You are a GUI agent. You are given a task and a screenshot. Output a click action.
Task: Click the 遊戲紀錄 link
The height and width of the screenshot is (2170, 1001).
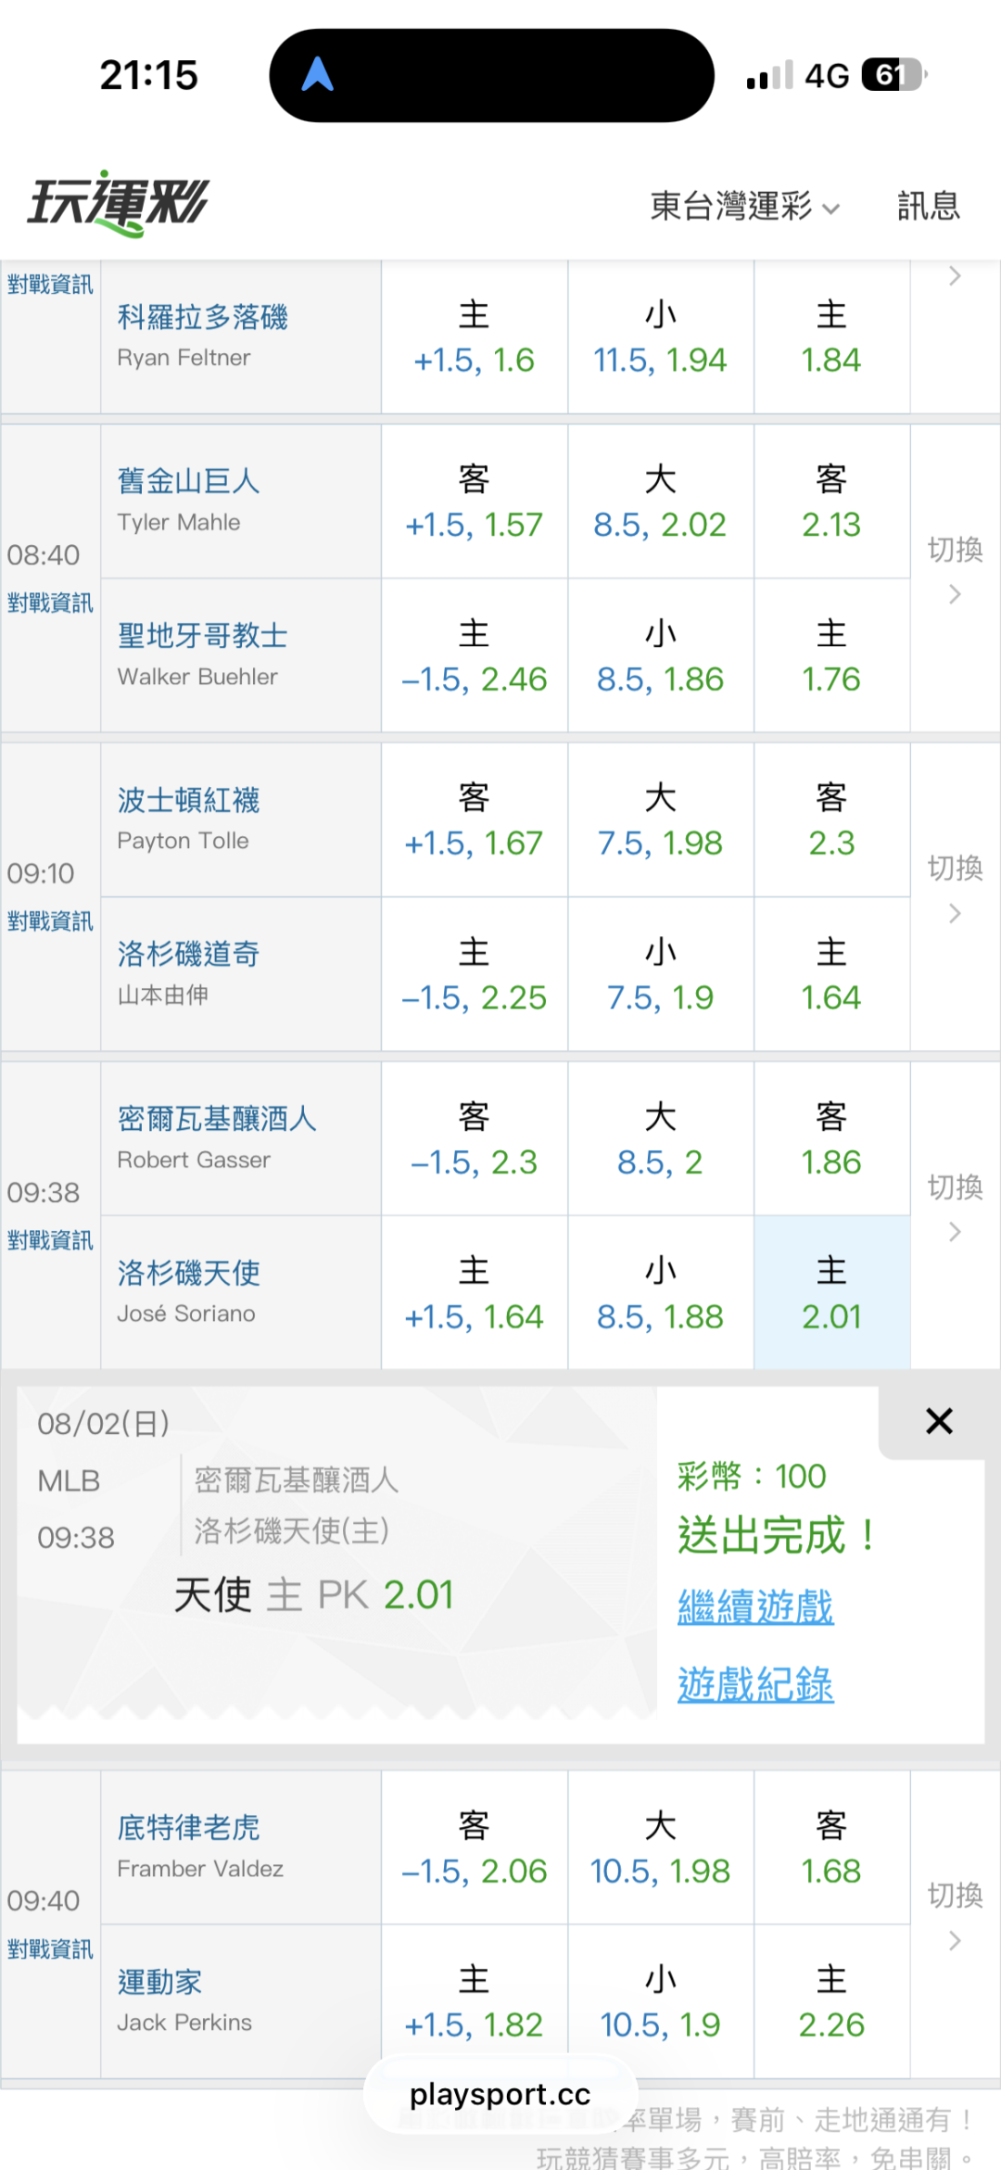[x=755, y=1684]
